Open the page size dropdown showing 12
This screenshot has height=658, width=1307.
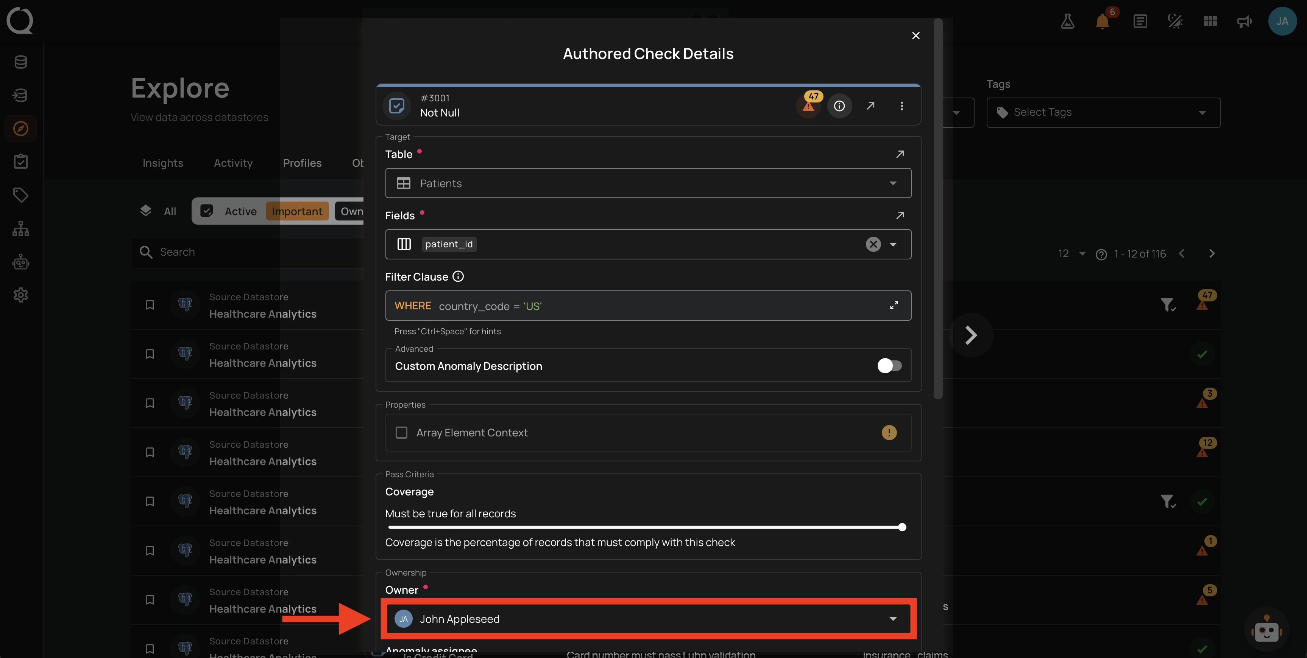pos(1072,253)
